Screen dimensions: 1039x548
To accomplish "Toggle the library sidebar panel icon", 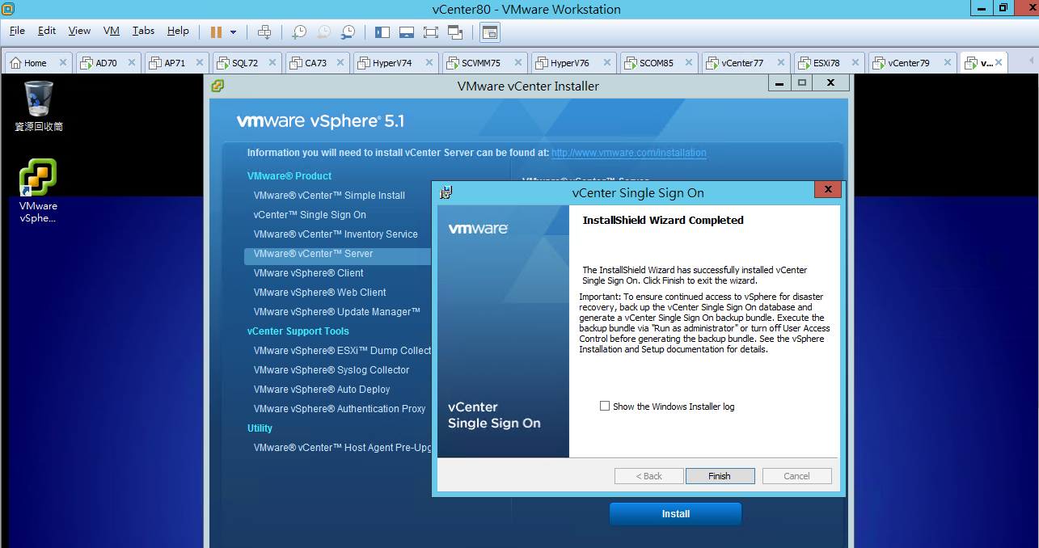I will pyautogui.click(x=382, y=32).
